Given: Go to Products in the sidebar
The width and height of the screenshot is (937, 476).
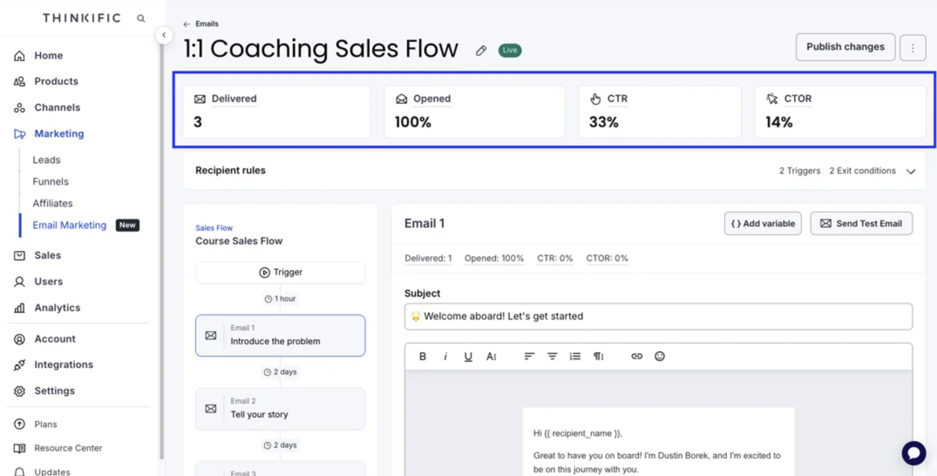Looking at the screenshot, I should (56, 82).
